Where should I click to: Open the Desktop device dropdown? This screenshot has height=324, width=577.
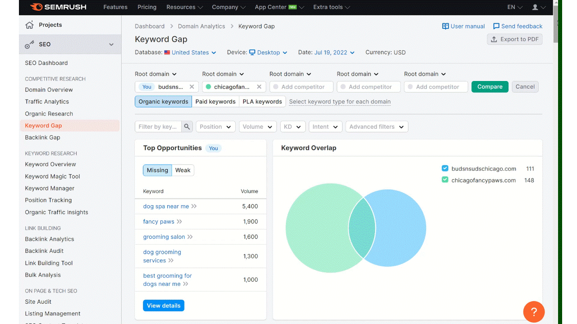pos(268,52)
